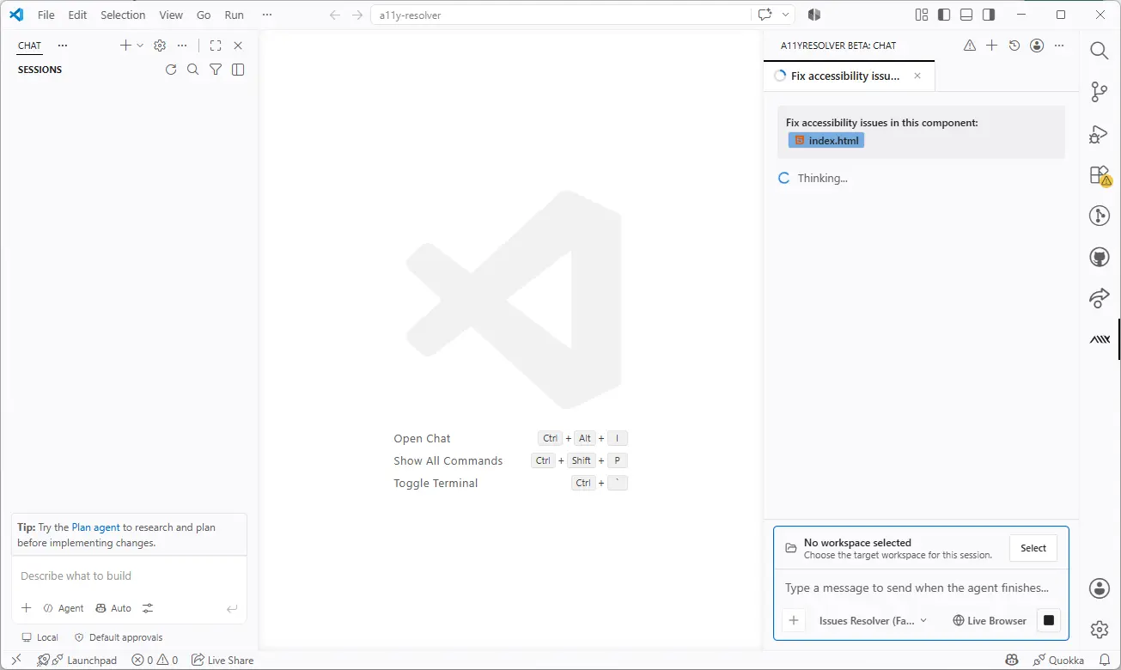
Task: Open the chat icon in the title bar
Action: tap(765, 15)
